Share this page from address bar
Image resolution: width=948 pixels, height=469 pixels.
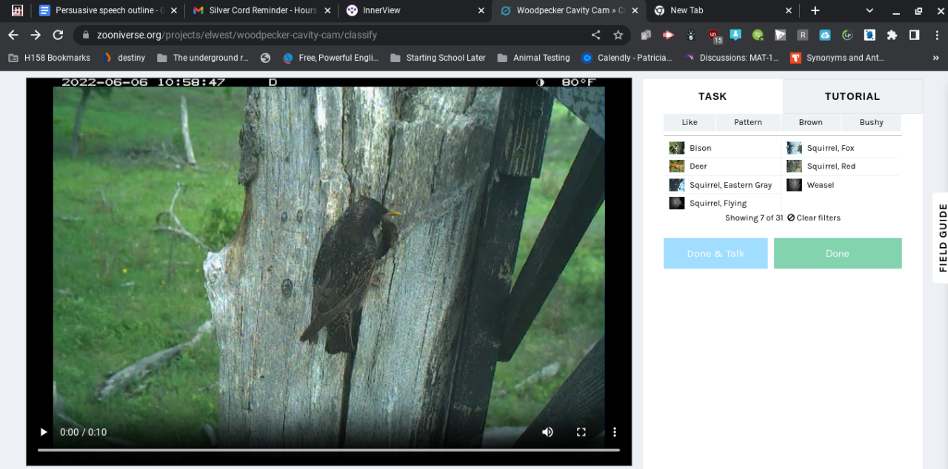(x=595, y=35)
